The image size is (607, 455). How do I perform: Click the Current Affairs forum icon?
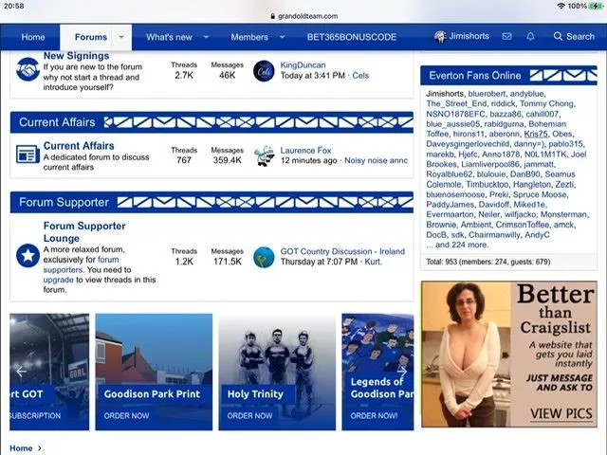[x=28, y=154]
